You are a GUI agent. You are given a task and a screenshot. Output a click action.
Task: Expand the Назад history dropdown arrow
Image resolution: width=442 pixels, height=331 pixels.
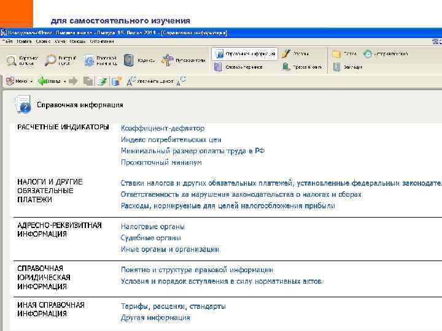click(64, 82)
